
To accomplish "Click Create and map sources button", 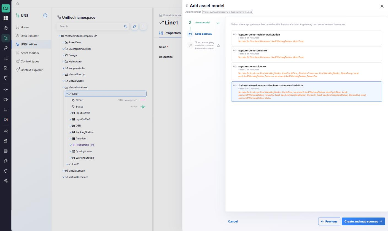I will tap(363, 221).
